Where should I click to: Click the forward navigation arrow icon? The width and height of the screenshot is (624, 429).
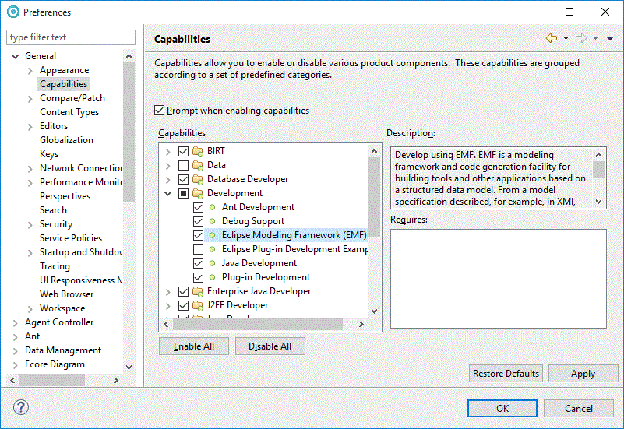(580, 38)
